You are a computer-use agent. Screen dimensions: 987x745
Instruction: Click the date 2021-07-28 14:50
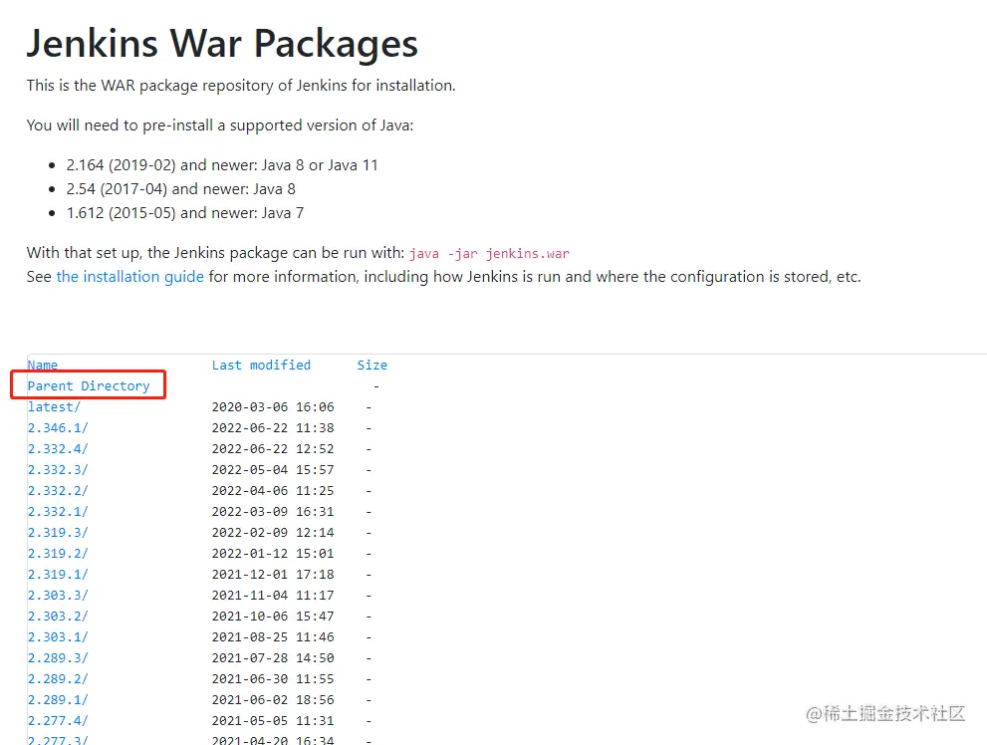(273, 657)
